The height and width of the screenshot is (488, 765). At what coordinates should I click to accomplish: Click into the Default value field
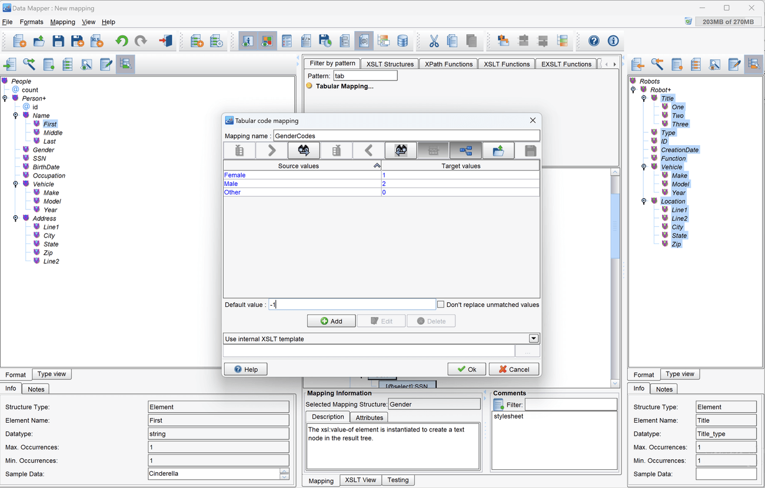coord(352,305)
